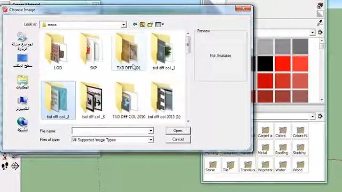Open the Colors-Named materials folder

(300, 132)
